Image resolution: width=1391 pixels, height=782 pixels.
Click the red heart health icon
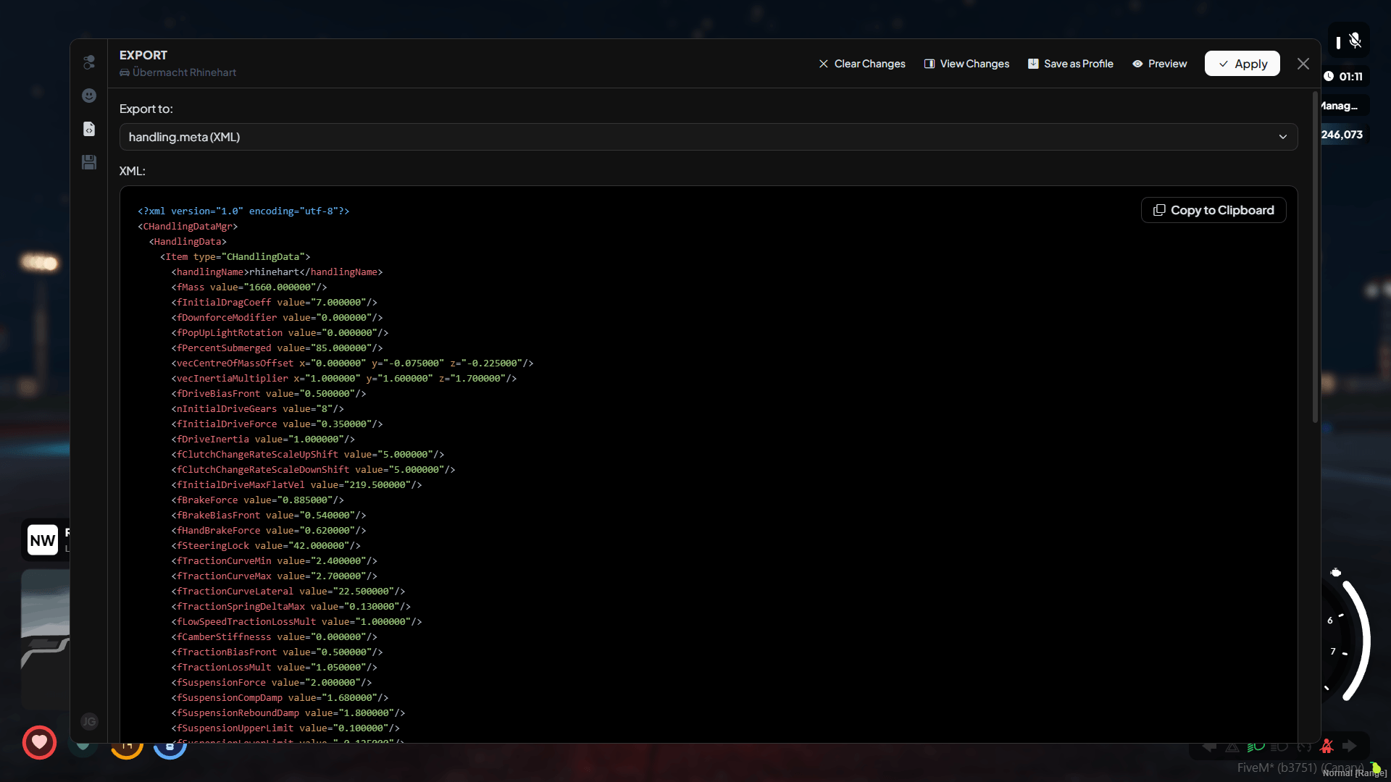click(x=39, y=742)
